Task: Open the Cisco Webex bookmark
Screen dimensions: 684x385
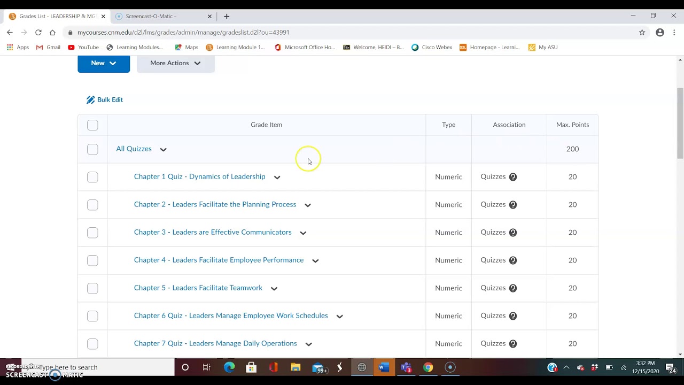Action: 432,47
